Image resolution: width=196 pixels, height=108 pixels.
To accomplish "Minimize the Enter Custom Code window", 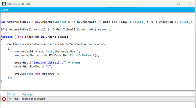I will click(167, 4).
